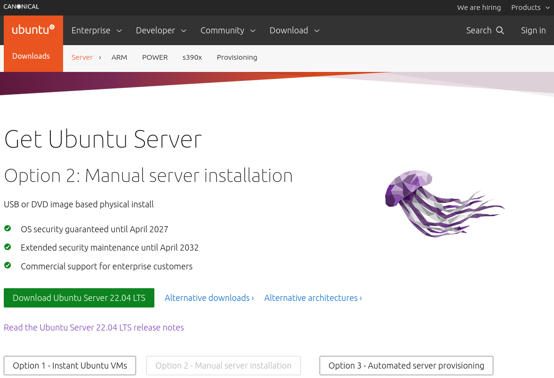Click the Get Ubuntu Server heading
The width and height of the screenshot is (554, 378).
click(103, 139)
